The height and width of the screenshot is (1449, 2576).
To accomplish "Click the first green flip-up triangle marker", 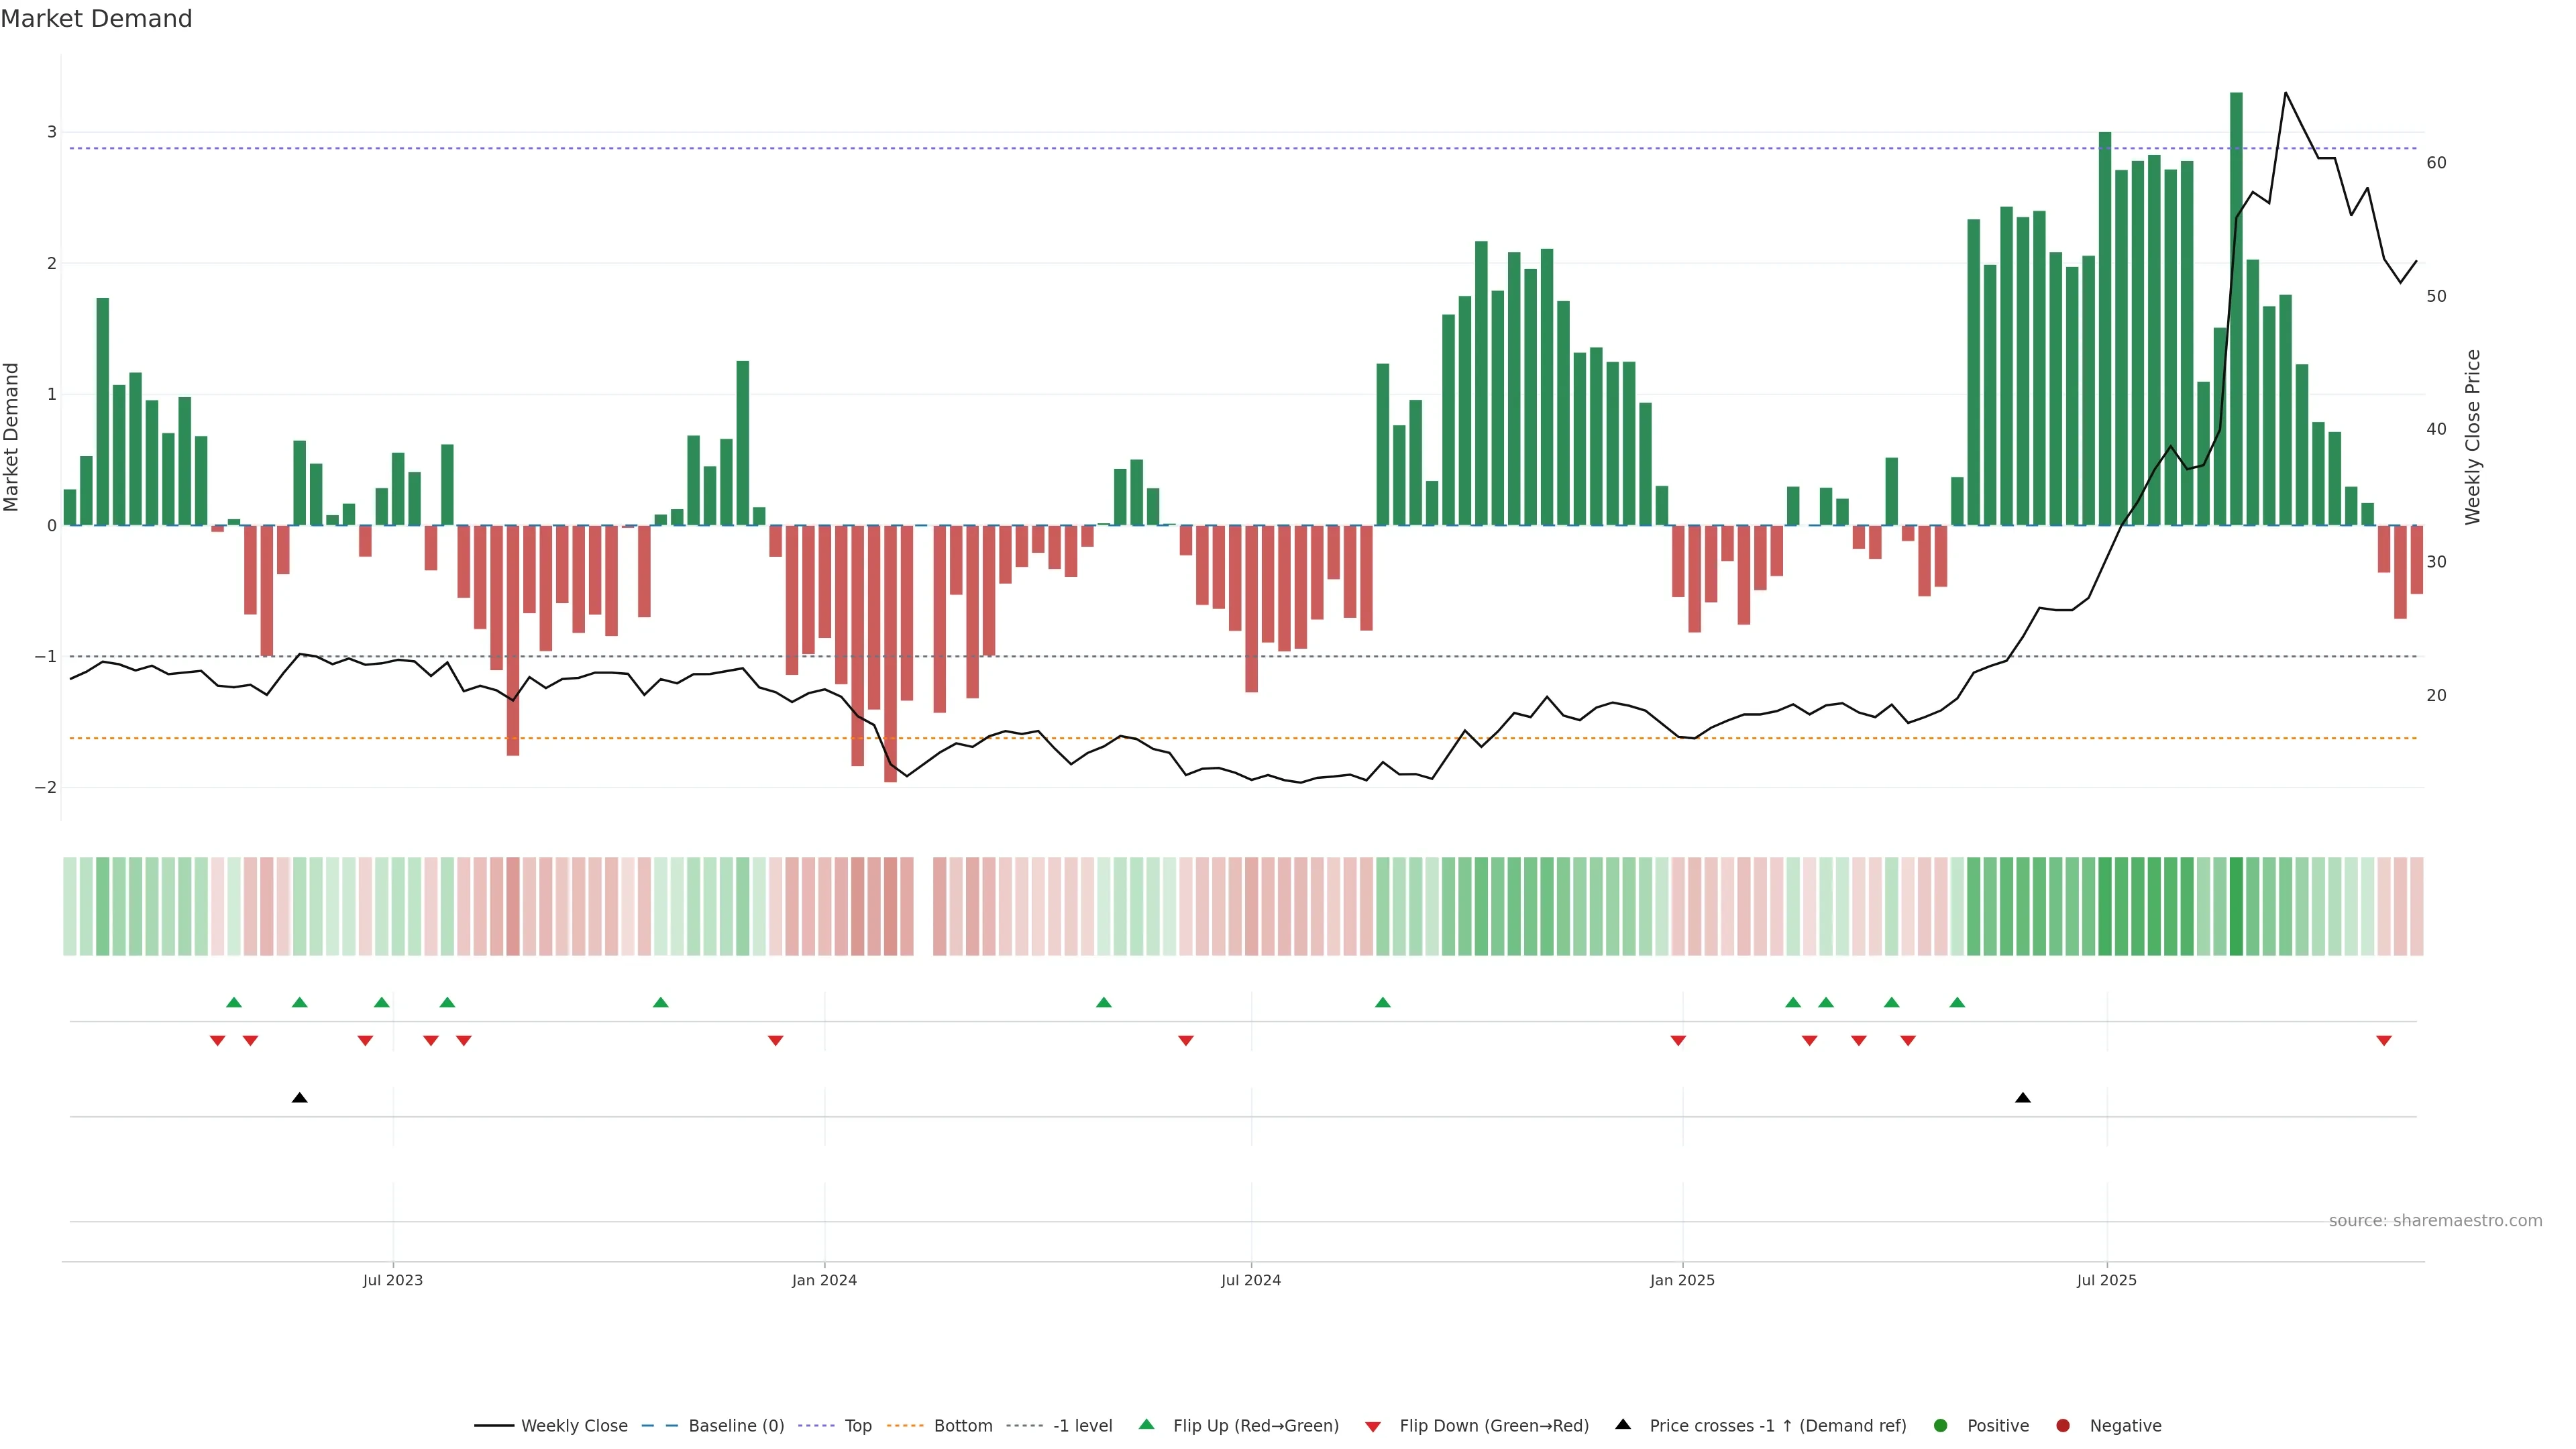I will pos(234,1002).
